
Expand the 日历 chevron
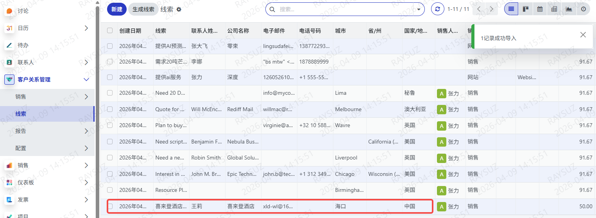(x=86, y=28)
